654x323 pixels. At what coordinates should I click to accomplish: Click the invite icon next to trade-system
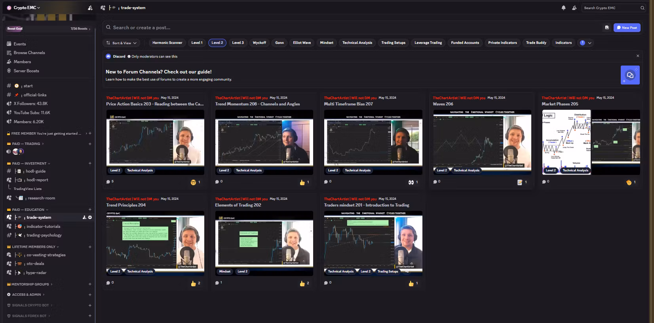click(x=84, y=217)
